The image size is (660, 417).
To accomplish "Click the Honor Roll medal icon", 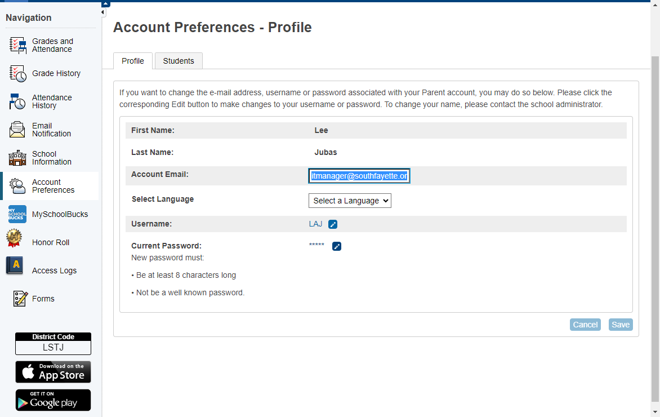I will pos(14,238).
